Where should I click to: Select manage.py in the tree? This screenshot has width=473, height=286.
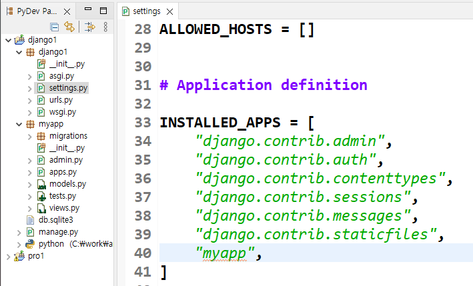click(58, 232)
